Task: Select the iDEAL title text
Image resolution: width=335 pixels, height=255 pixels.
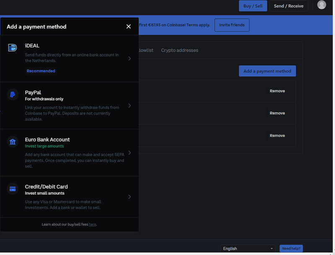Action: click(32, 46)
